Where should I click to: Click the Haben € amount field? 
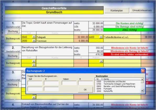(85, 83)
